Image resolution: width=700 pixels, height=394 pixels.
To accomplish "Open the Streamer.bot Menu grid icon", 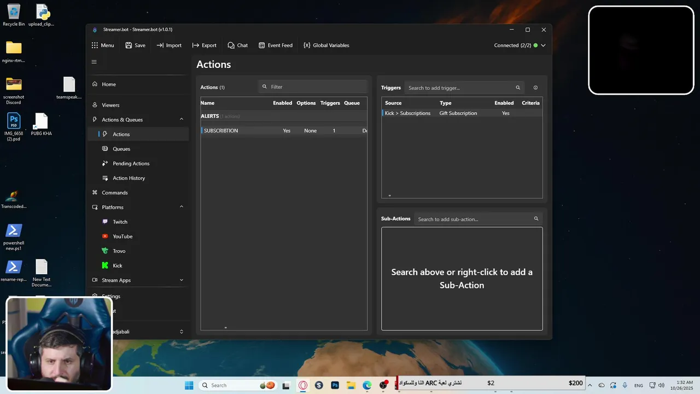I will (x=95, y=45).
